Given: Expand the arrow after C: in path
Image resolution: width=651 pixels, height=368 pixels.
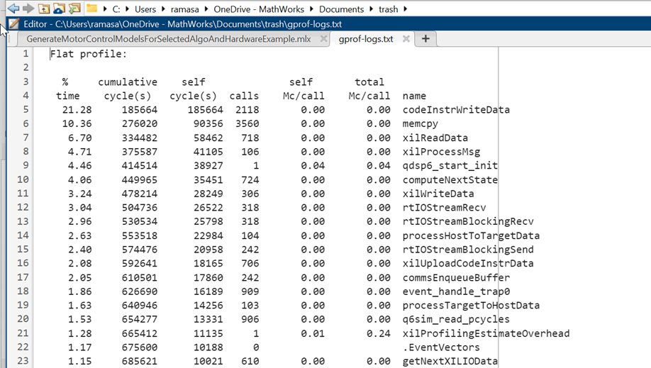Looking at the screenshot, I should pos(126,9).
